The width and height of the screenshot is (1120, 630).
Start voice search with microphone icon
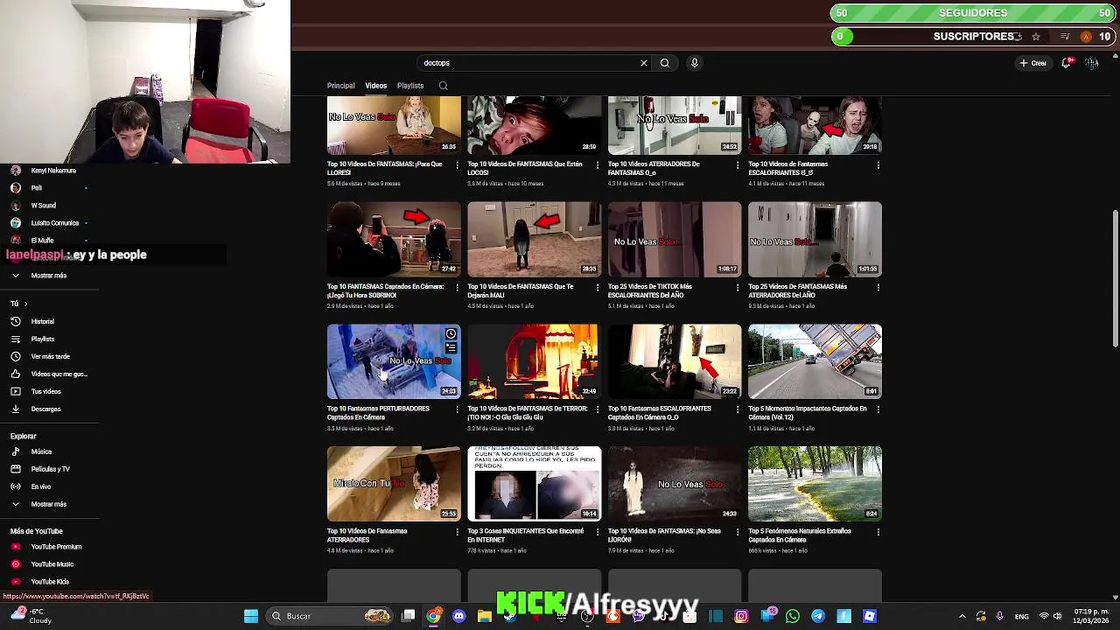tap(695, 63)
